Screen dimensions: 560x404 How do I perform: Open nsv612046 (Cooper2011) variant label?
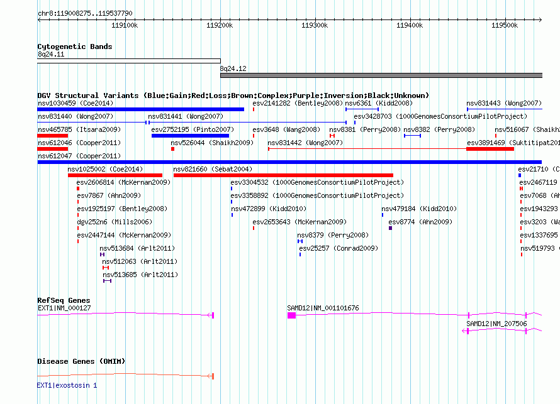(x=79, y=143)
